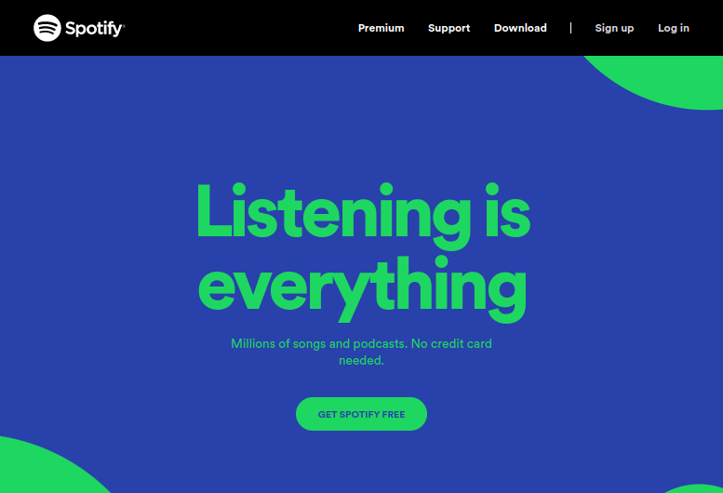Go to the Support page

[449, 28]
